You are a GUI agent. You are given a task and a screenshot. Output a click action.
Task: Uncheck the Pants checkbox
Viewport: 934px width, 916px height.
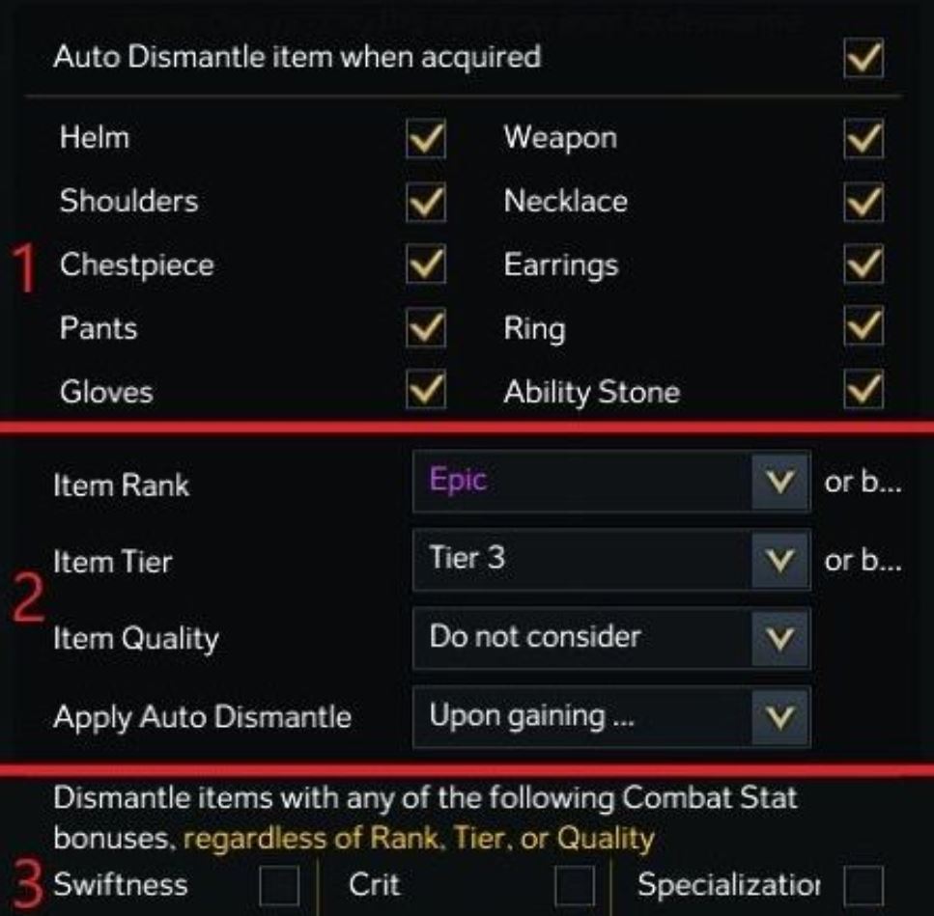coord(426,330)
